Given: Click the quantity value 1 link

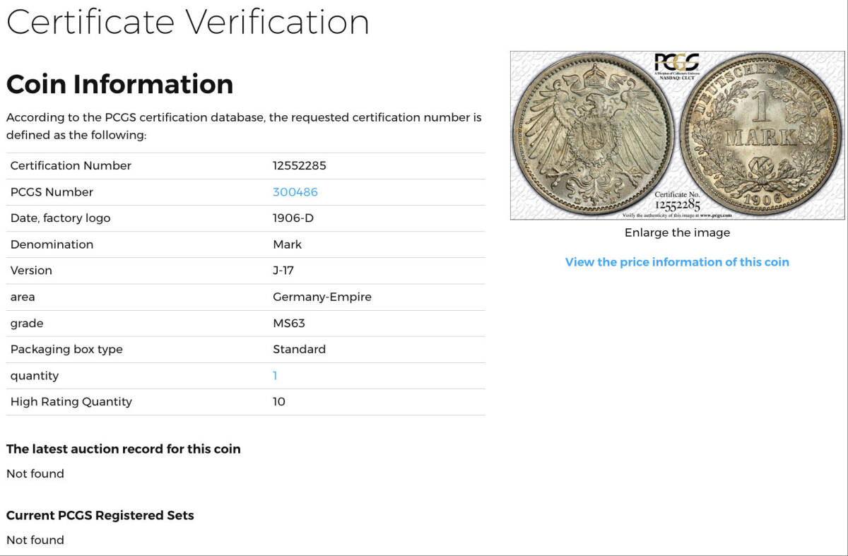Looking at the screenshot, I should 275,376.
